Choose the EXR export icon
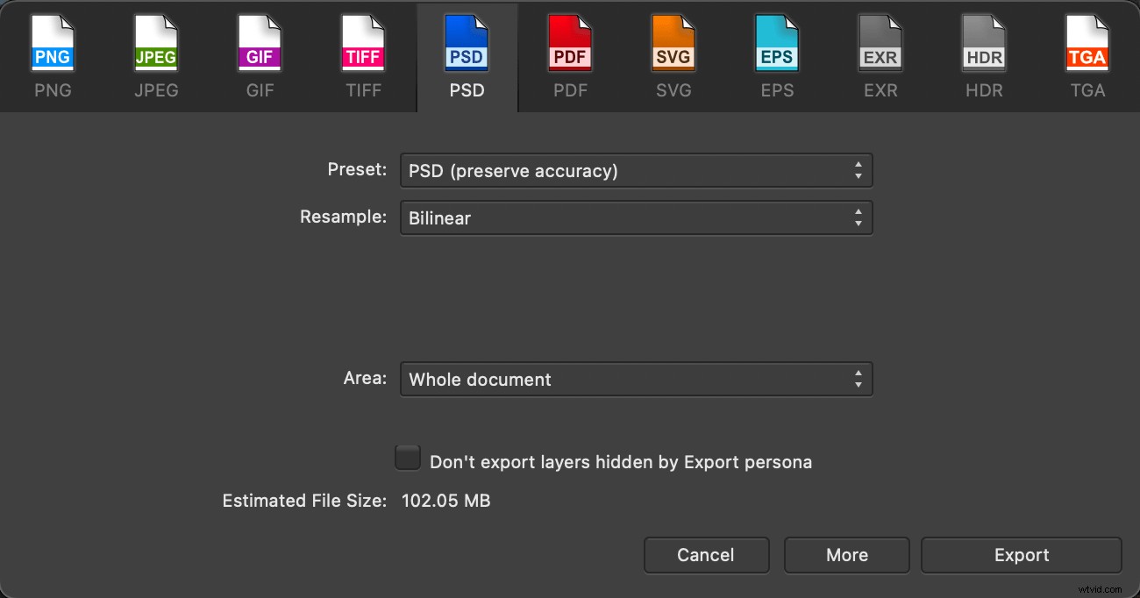This screenshot has width=1140, height=598. click(880, 42)
